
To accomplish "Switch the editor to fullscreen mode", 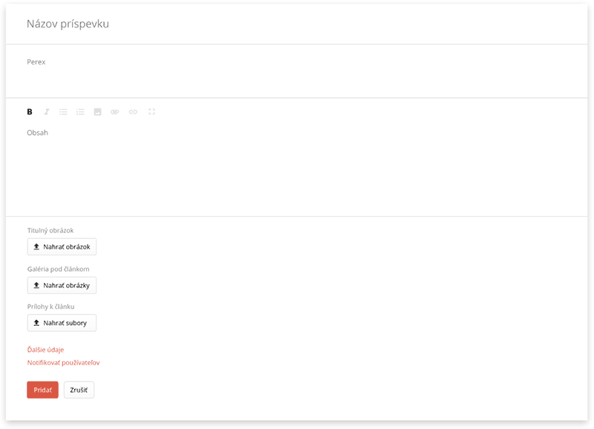I will pyautogui.click(x=152, y=111).
